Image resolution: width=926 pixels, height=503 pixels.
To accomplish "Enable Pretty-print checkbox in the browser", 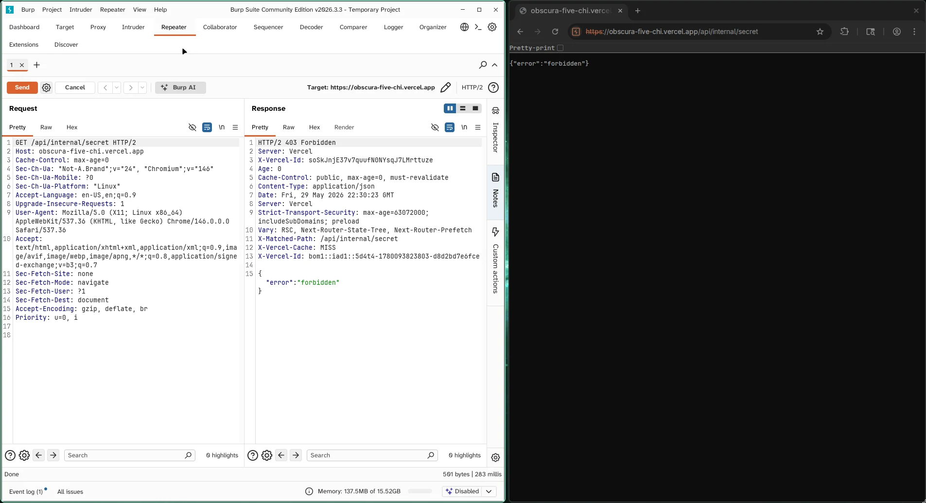I will (560, 48).
